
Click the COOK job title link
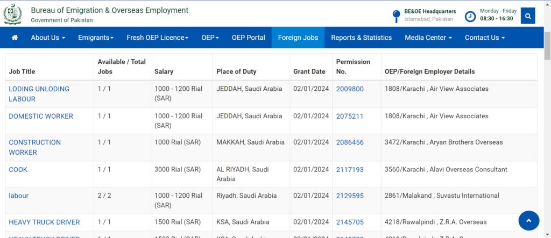point(18,169)
